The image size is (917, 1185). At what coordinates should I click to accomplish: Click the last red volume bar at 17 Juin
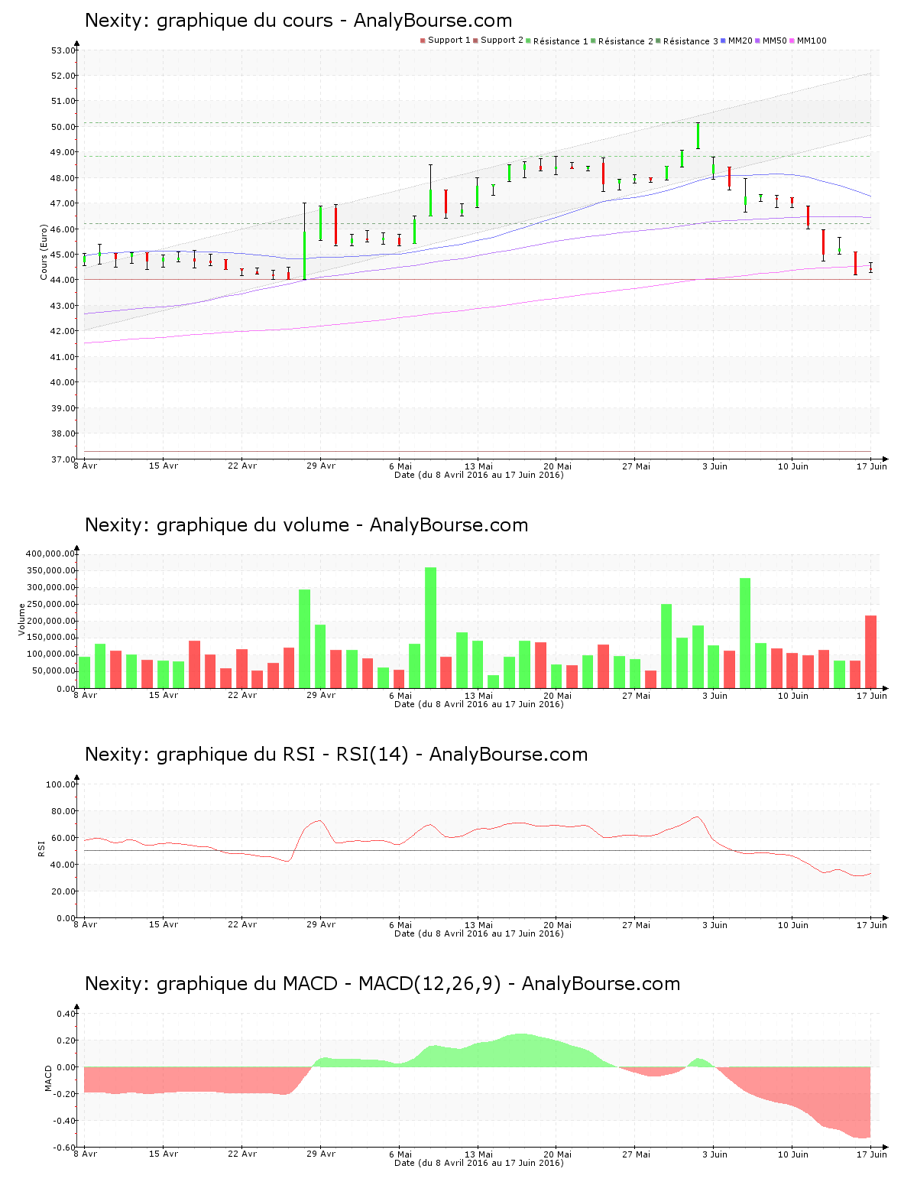click(x=870, y=652)
